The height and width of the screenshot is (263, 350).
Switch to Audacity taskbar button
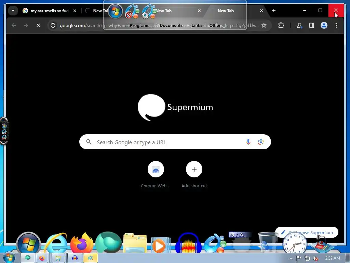pos(75,258)
